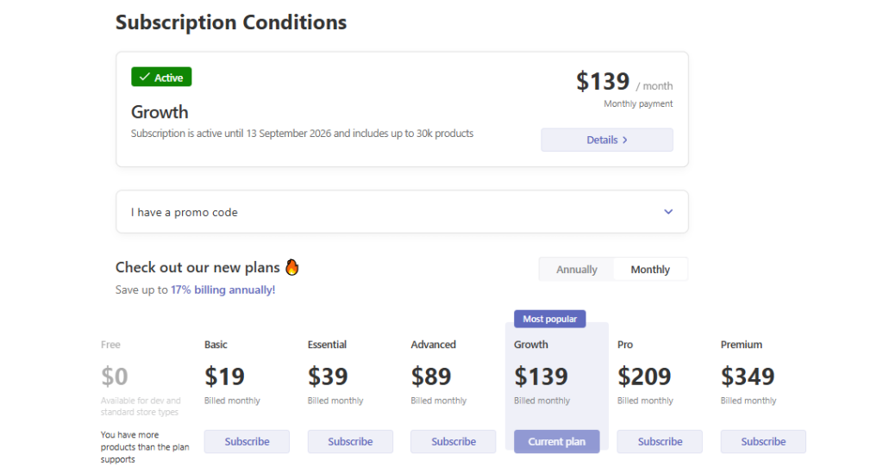This screenshot has height=473, width=883.
Task: Subscribe to the Advanced $89 plan
Action: click(454, 441)
